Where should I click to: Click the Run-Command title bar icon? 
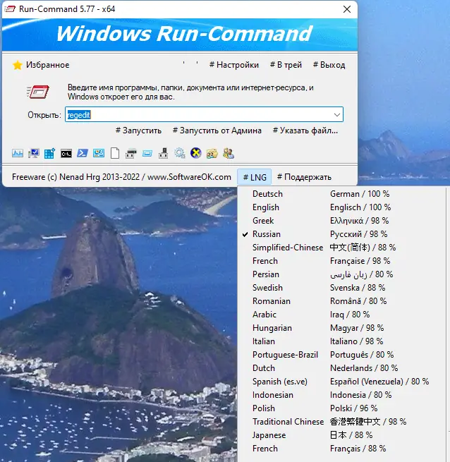coord(10,9)
